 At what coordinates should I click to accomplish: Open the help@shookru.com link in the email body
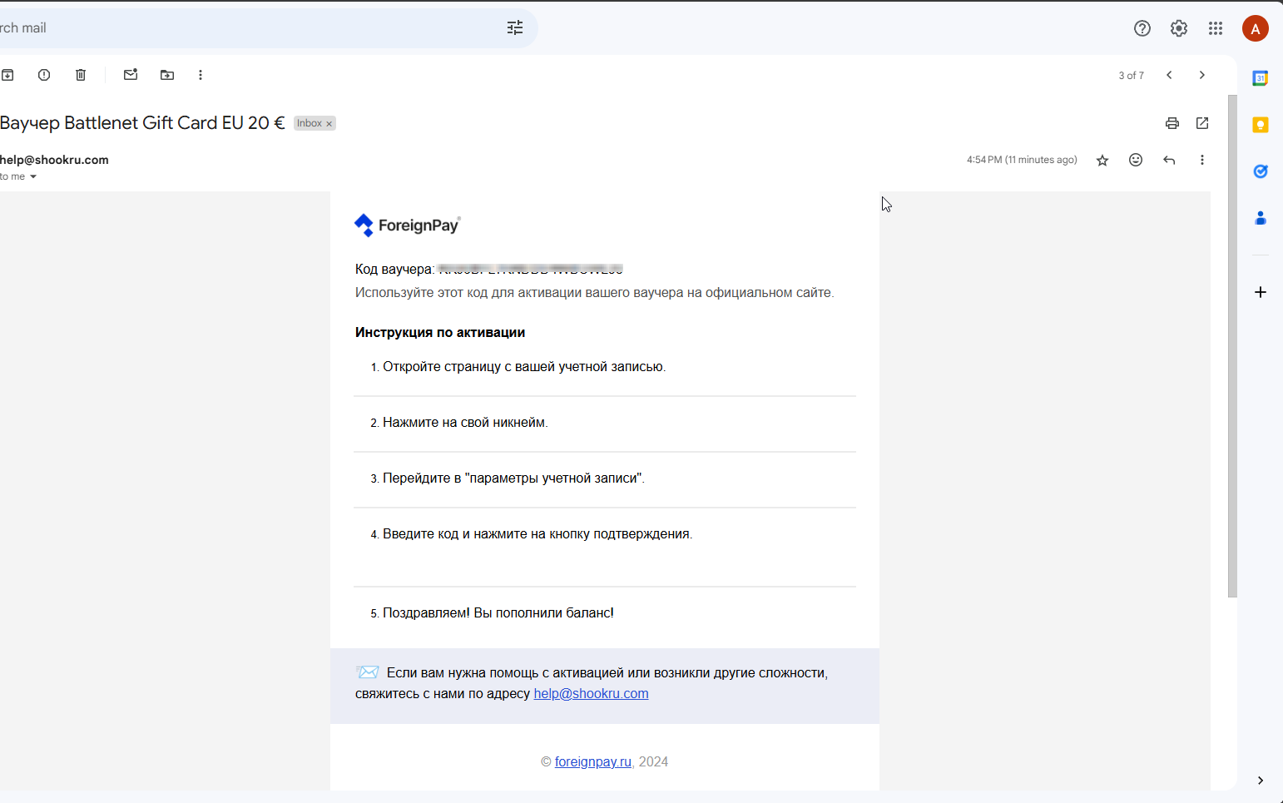click(591, 694)
